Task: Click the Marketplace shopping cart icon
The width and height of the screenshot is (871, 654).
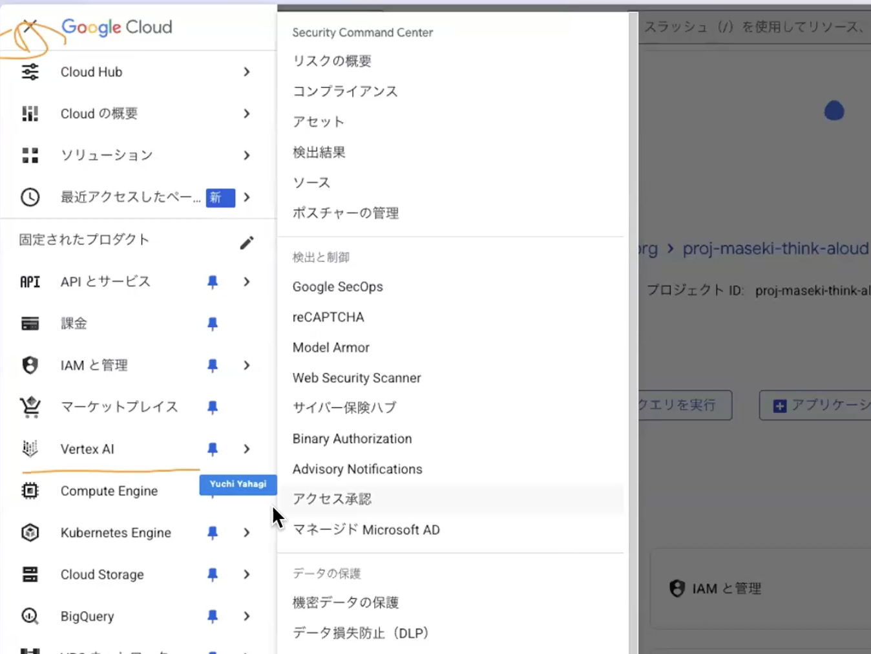Action: [x=30, y=406]
